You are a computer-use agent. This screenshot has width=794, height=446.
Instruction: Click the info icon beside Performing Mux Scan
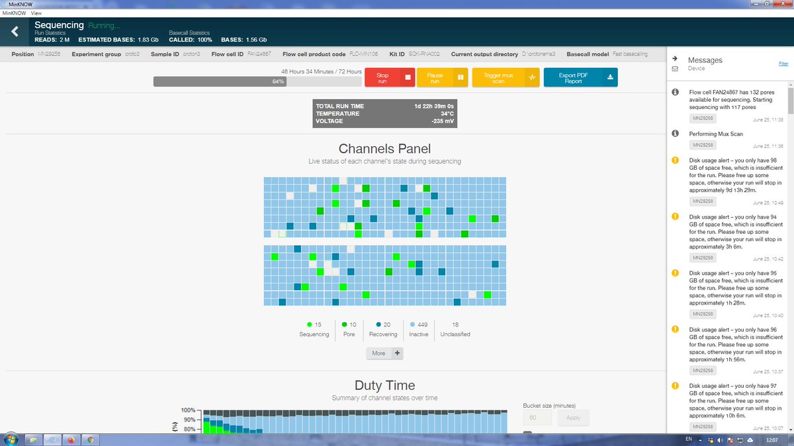[x=675, y=133]
